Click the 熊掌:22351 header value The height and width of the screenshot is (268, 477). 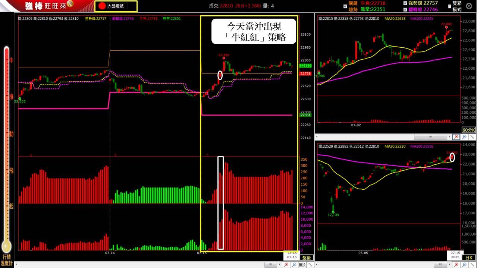click(373, 9)
